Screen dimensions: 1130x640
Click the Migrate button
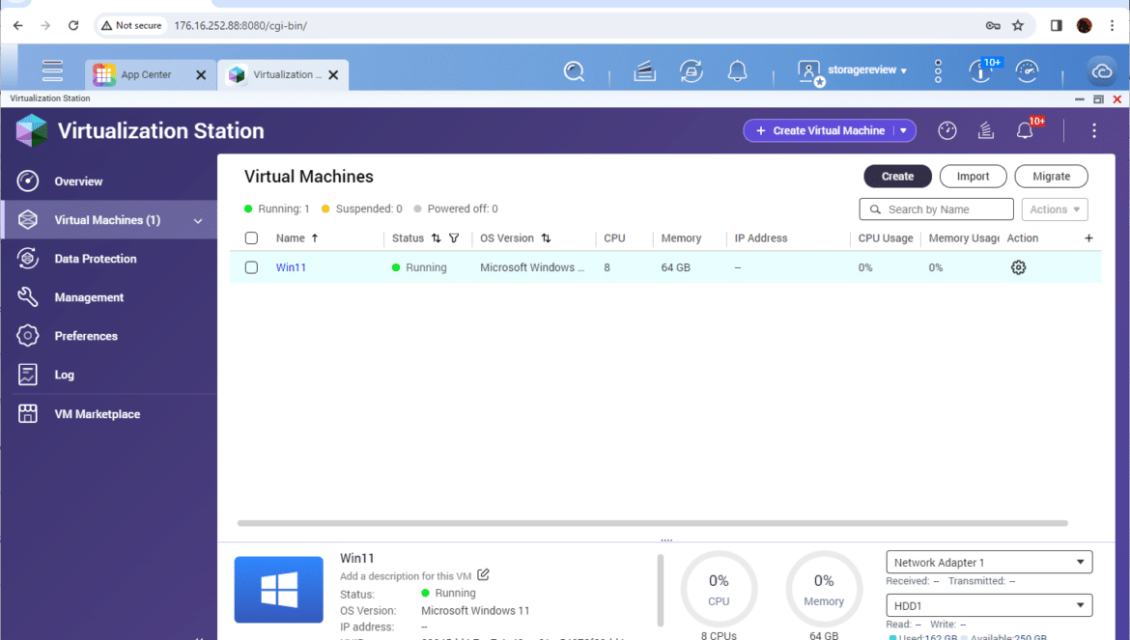tap(1051, 177)
